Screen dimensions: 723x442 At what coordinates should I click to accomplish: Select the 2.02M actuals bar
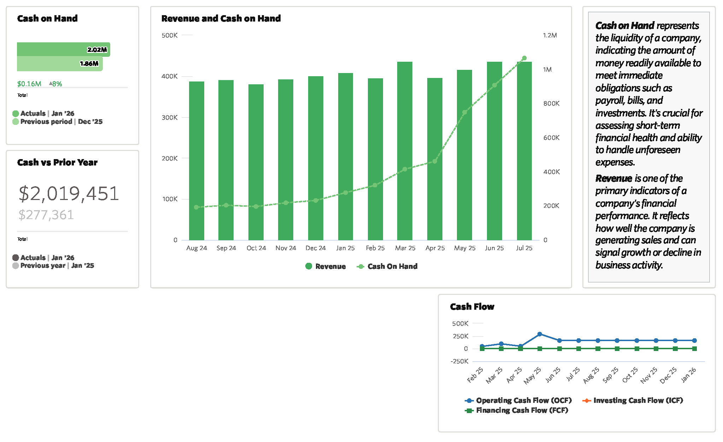[x=63, y=49]
